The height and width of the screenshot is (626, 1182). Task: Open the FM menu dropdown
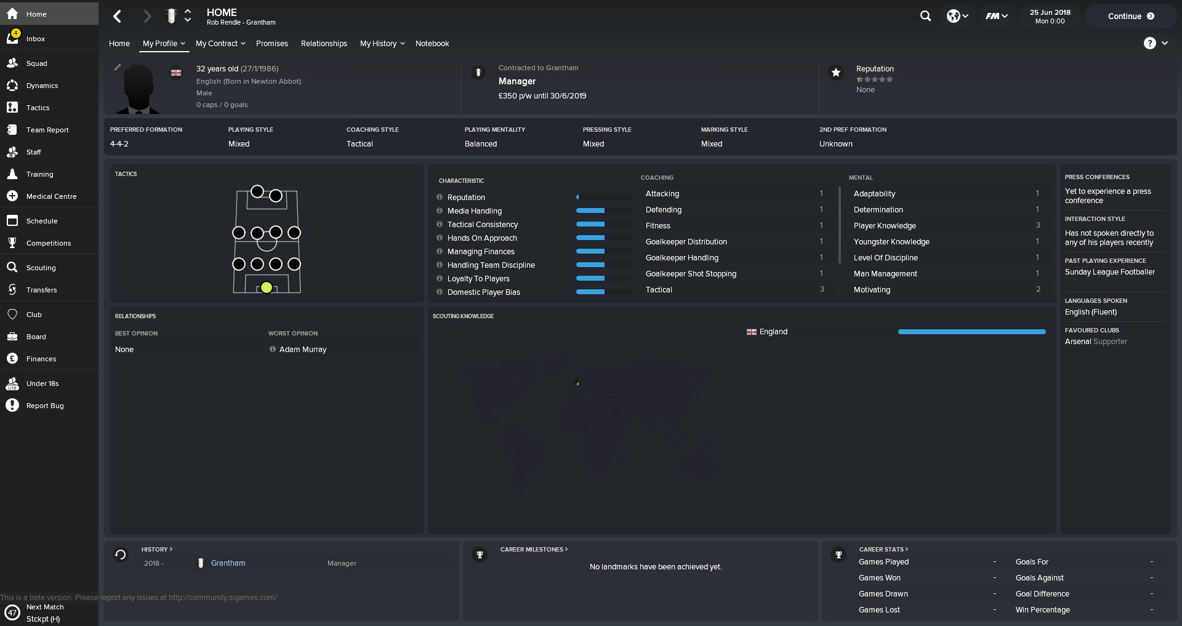tap(996, 17)
